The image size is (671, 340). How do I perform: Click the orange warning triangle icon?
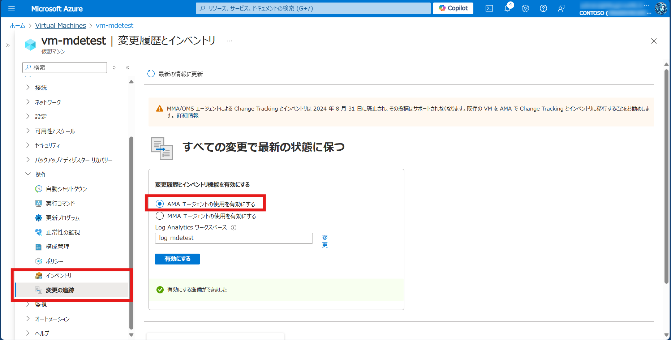pyautogui.click(x=159, y=109)
